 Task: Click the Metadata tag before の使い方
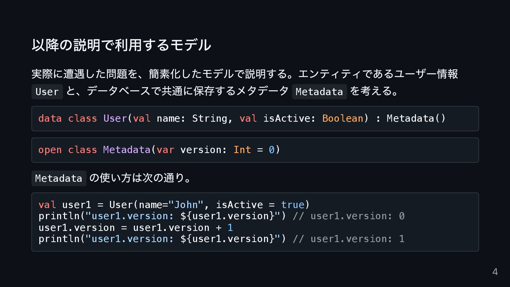(x=59, y=178)
